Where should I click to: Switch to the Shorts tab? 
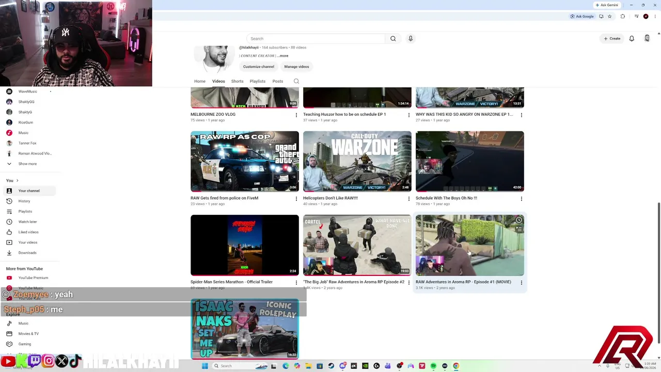pos(237,81)
